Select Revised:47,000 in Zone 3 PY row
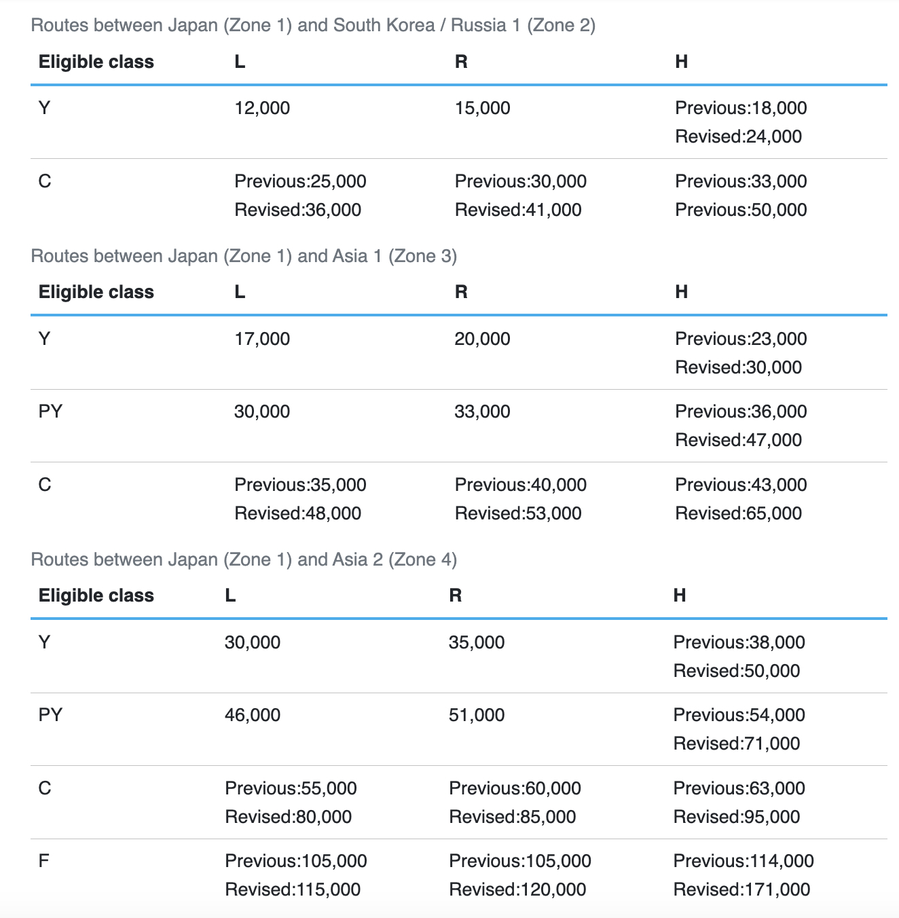Image resolution: width=899 pixels, height=918 pixels. click(738, 440)
